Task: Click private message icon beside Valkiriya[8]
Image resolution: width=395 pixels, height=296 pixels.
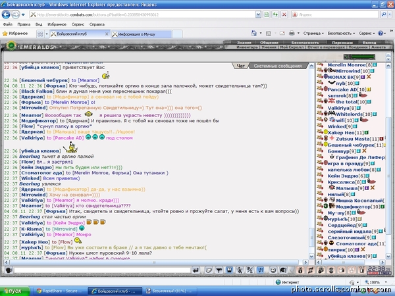Action: tap(320, 108)
